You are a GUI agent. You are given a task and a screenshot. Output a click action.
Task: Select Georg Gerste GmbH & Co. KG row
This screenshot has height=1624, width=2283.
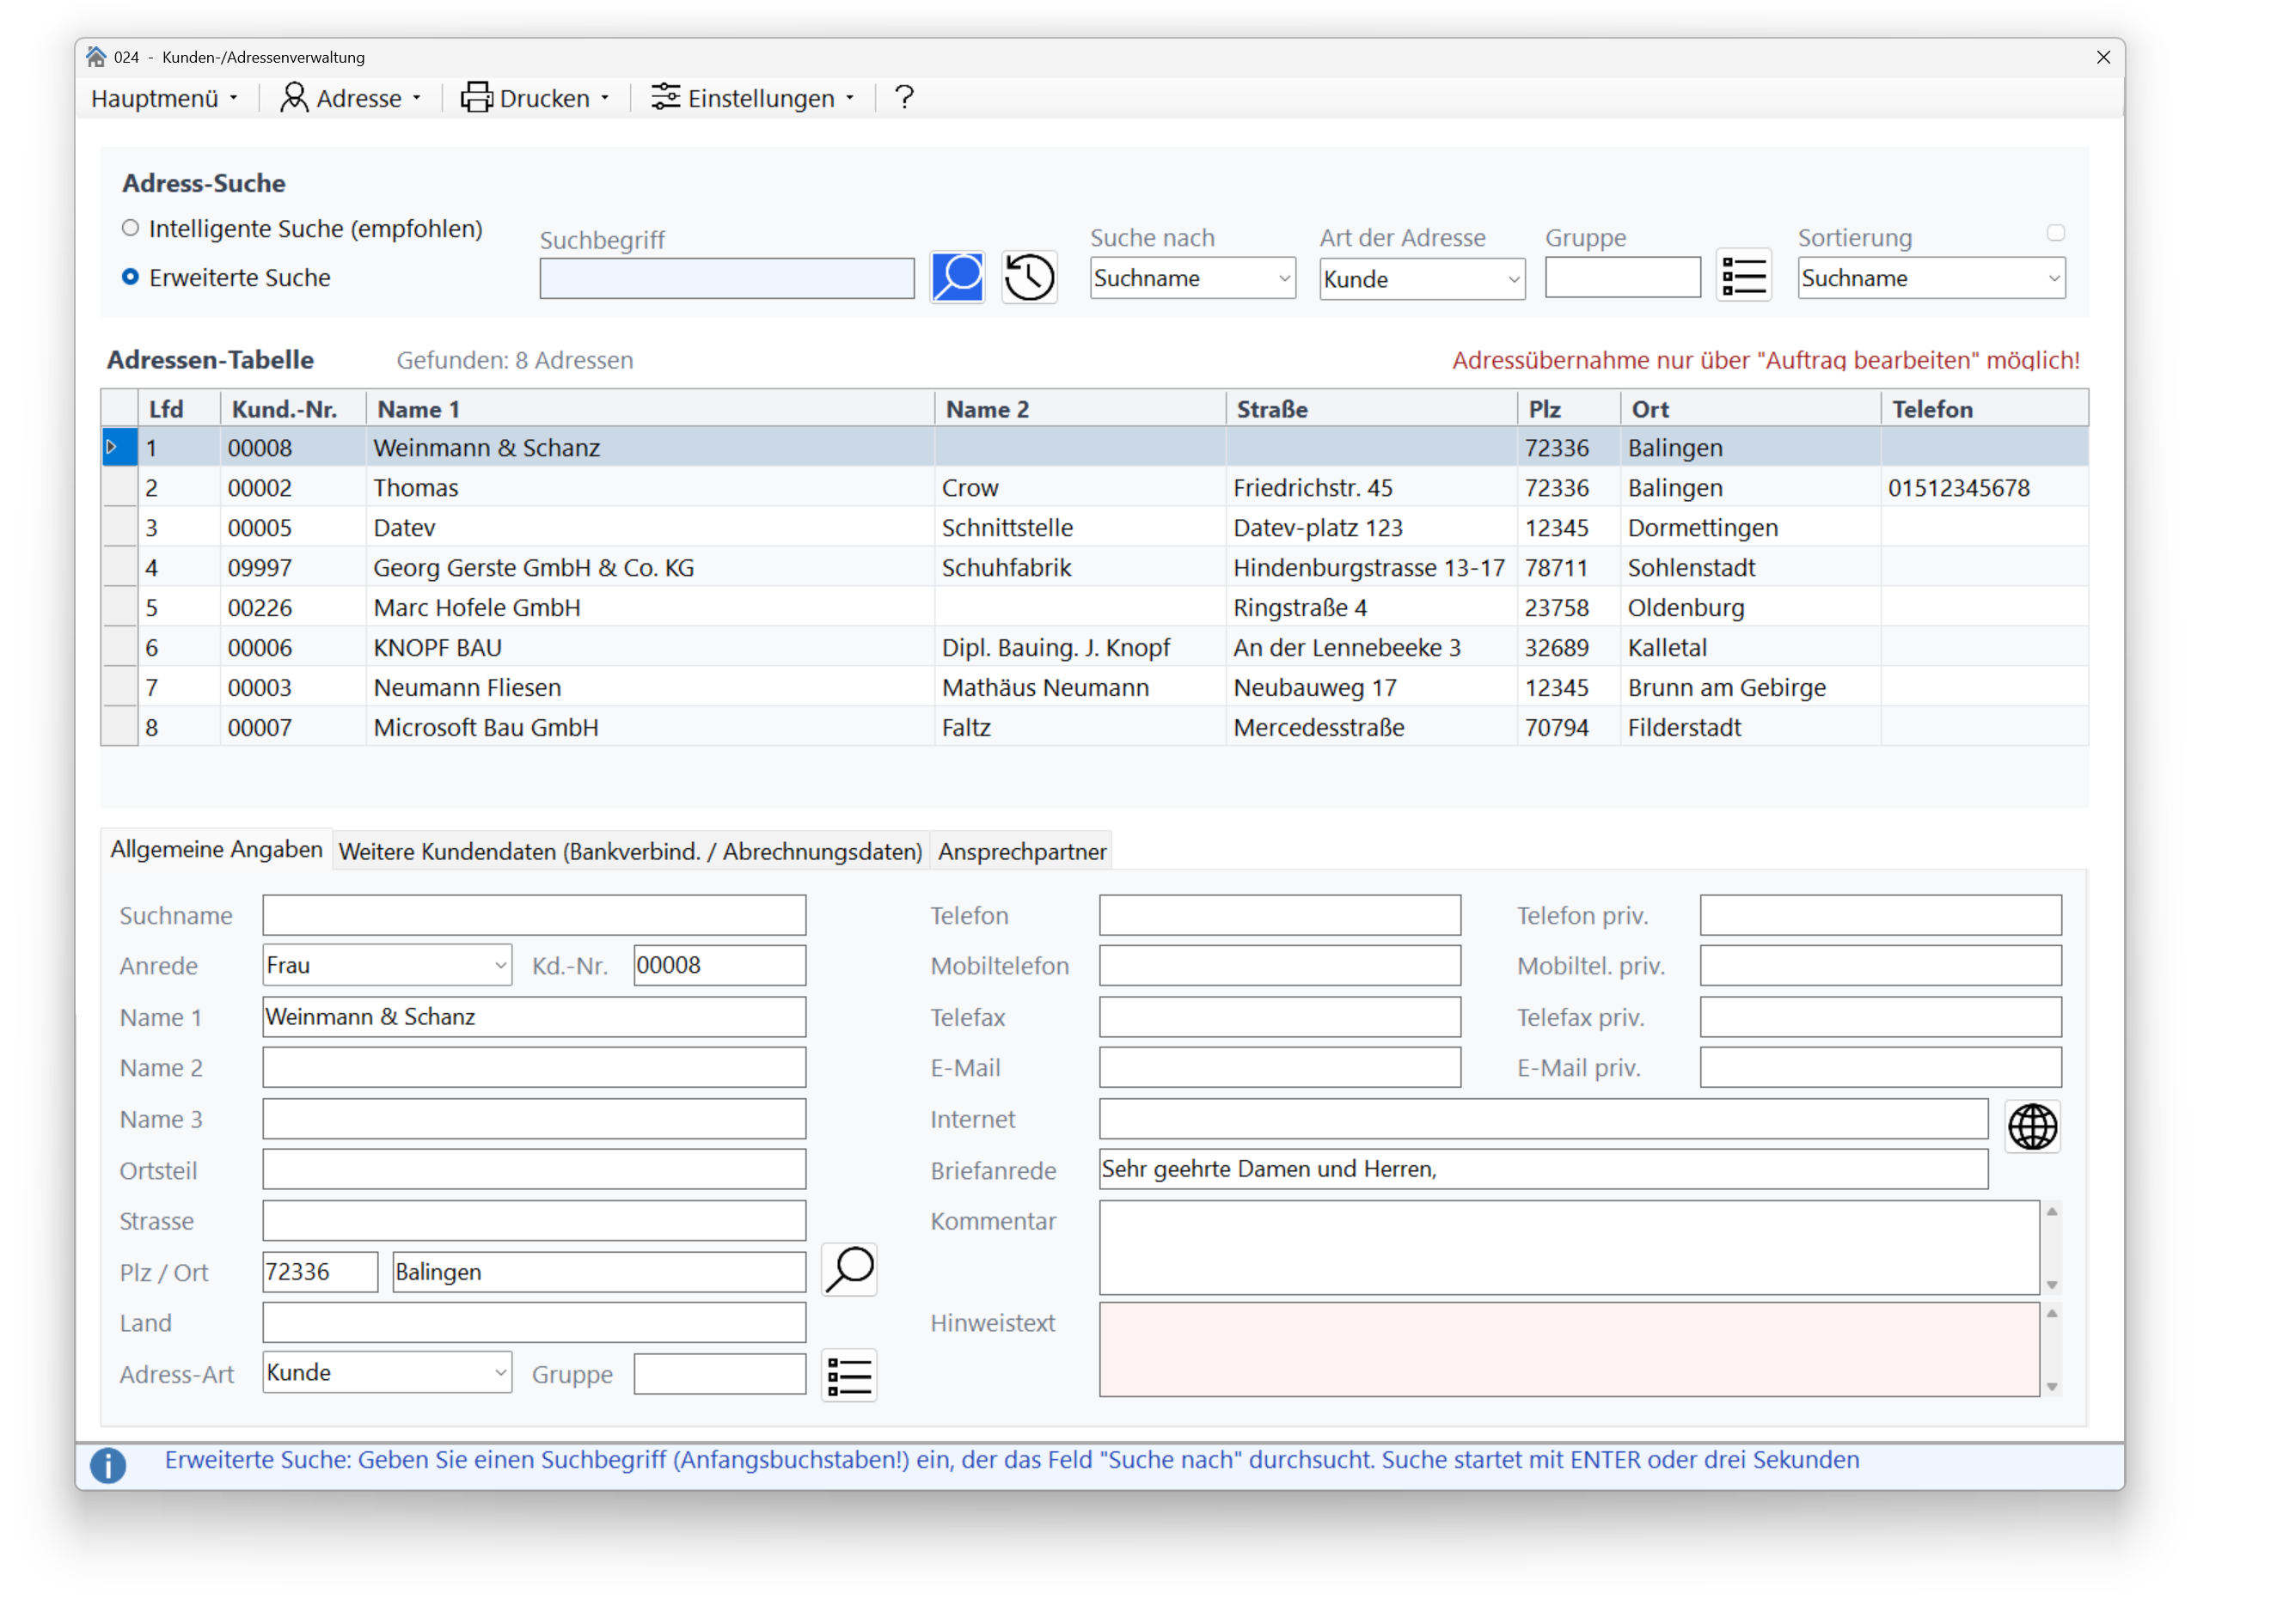tap(1094, 568)
